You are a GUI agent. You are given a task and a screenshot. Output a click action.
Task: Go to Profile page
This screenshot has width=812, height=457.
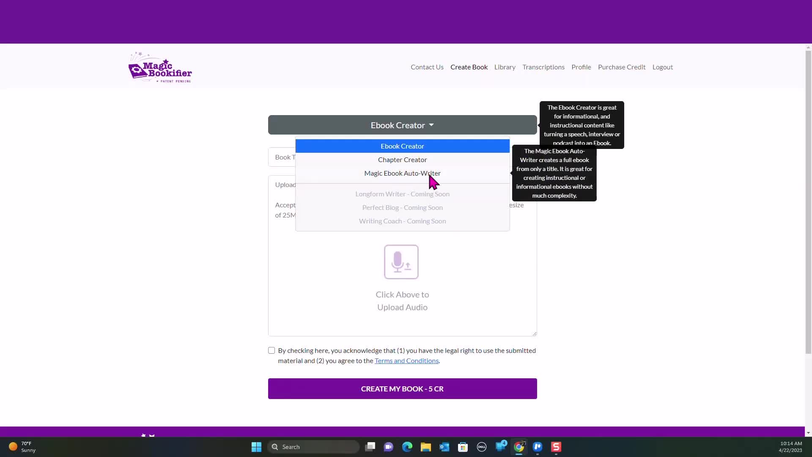coord(581,67)
